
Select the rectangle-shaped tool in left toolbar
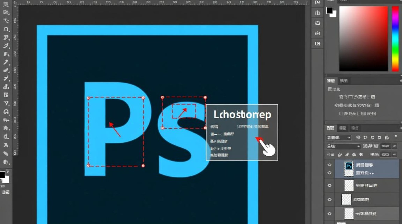tap(6, 30)
